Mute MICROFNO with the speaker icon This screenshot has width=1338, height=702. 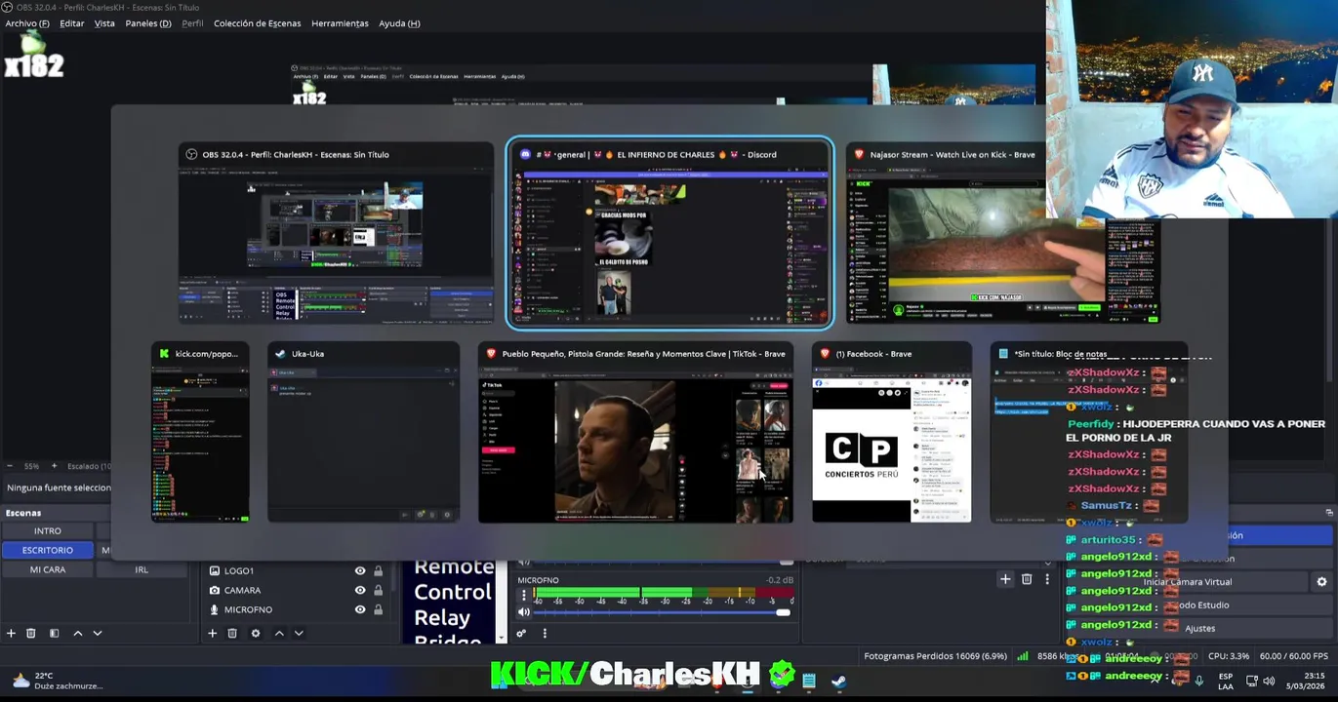tap(524, 612)
